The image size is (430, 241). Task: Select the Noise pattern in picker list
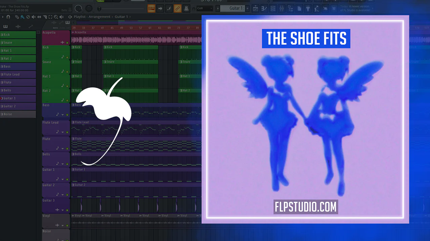(x=18, y=114)
